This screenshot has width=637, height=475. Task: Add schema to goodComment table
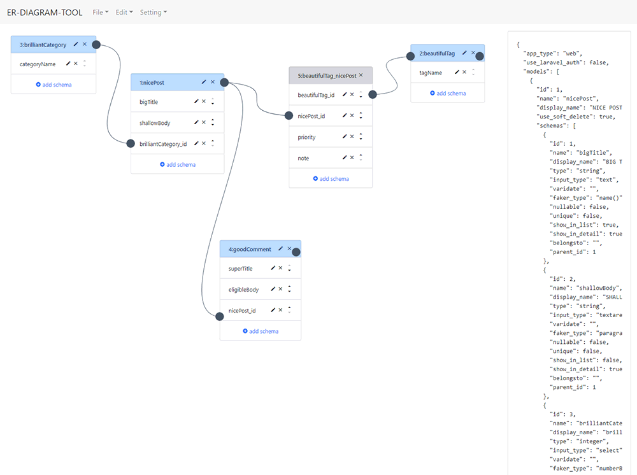coord(261,331)
